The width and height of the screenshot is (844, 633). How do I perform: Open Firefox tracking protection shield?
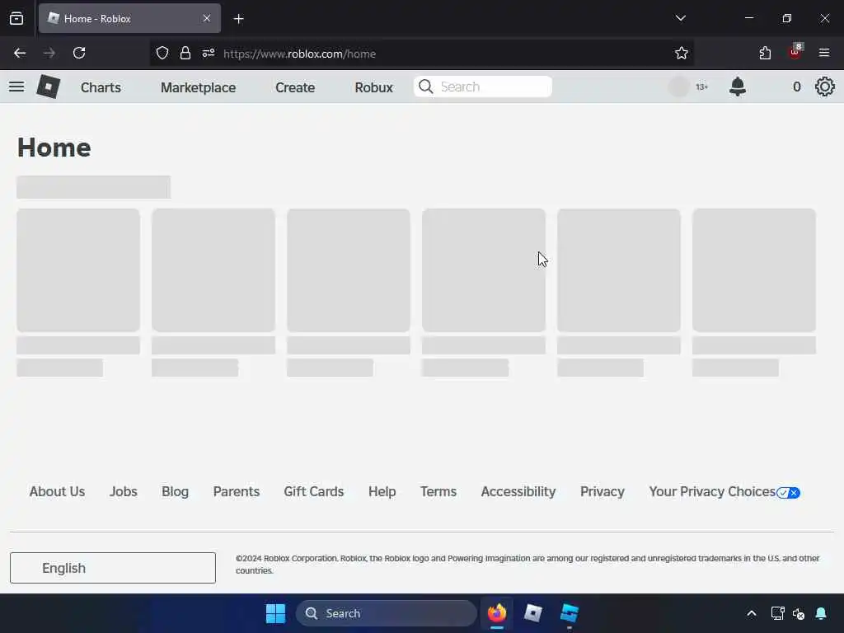pos(162,54)
